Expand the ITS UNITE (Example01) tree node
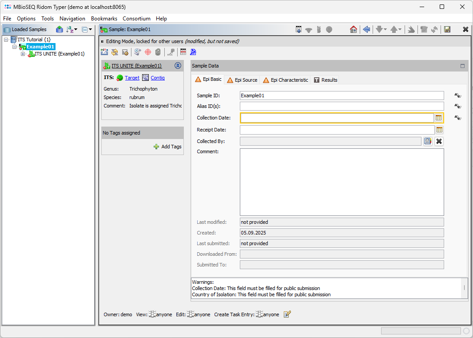This screenshot has width=473, height=338. [22, 54]
